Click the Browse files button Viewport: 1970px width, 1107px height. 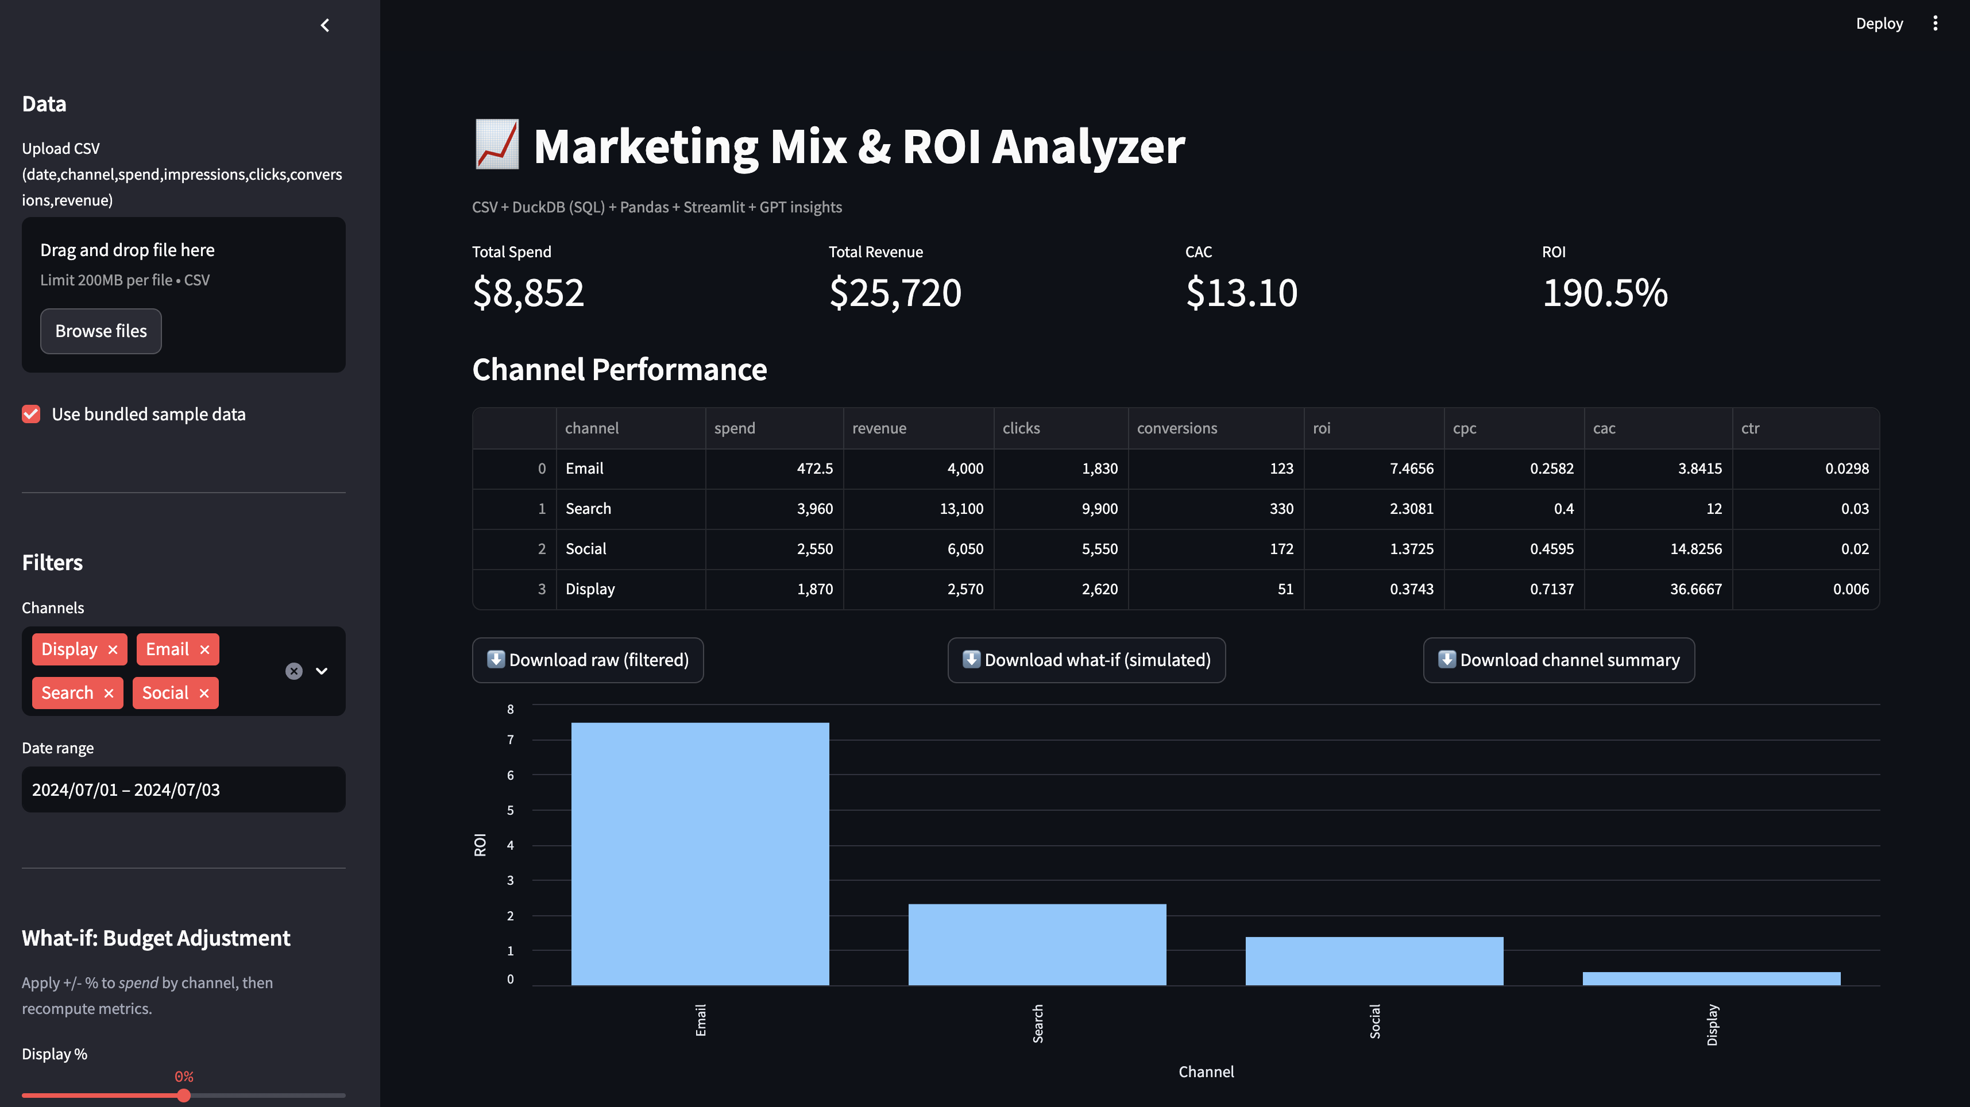(x=101, y=331)
